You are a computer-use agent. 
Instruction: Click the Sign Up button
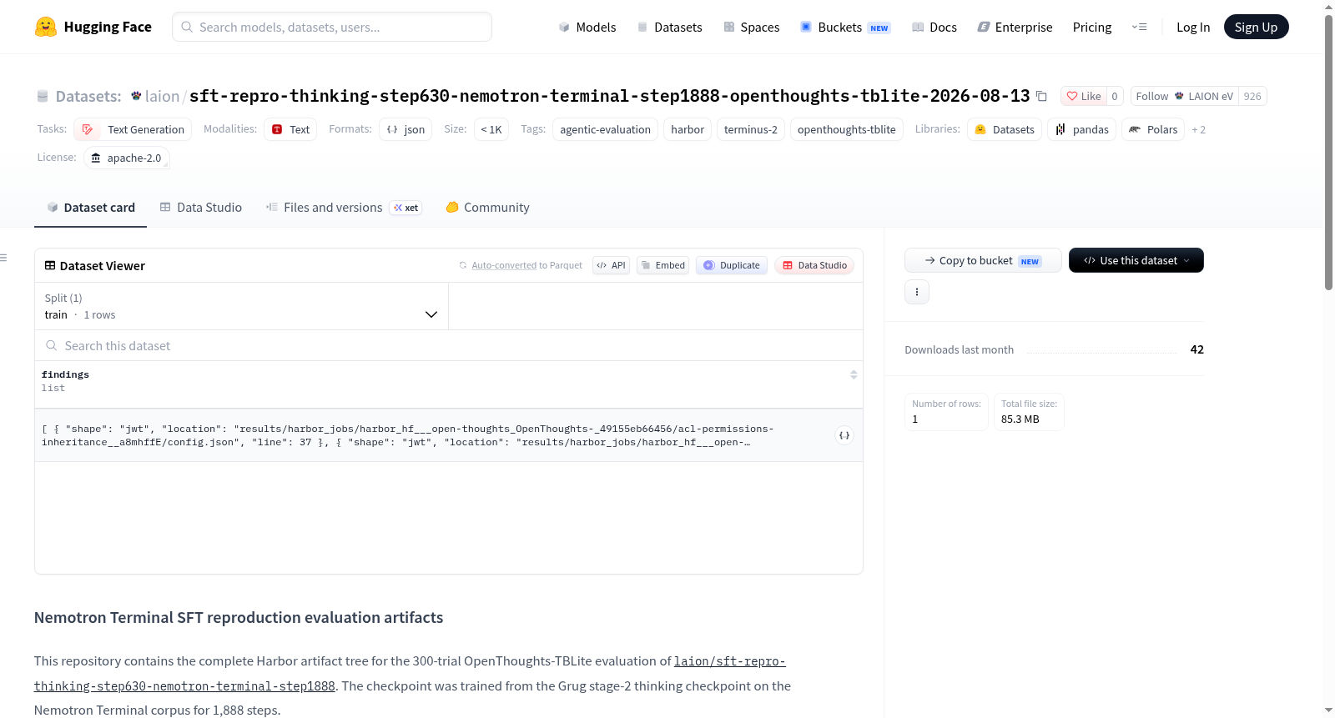pyautogui.click(x=1256, y=27)
